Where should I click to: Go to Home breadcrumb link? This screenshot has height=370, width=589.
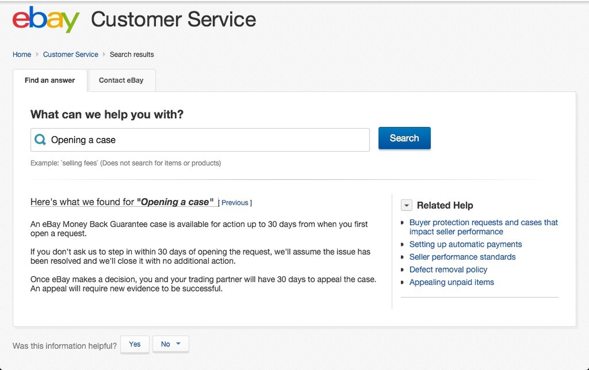[x=22, y=54]
